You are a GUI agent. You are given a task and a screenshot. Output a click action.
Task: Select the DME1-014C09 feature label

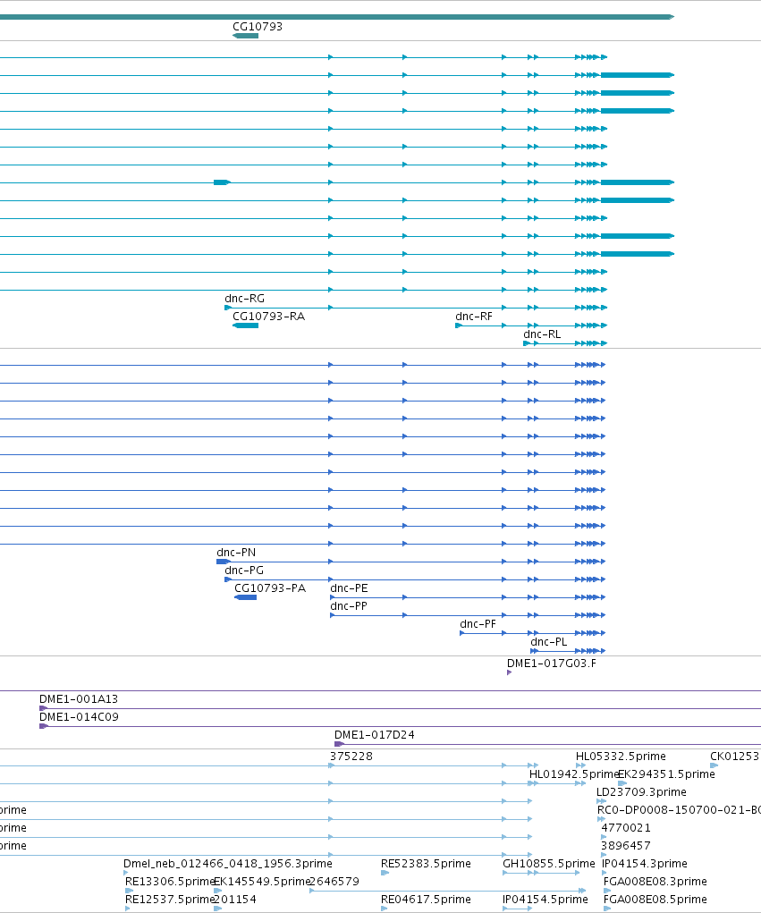79,717
